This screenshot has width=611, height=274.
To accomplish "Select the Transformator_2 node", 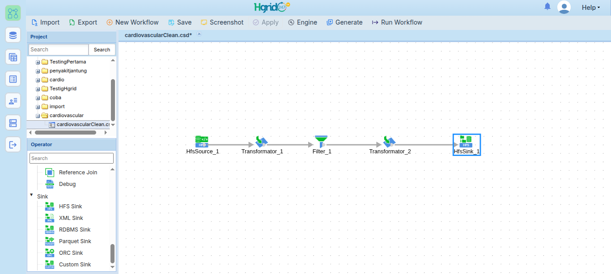I will coord(390,145).
